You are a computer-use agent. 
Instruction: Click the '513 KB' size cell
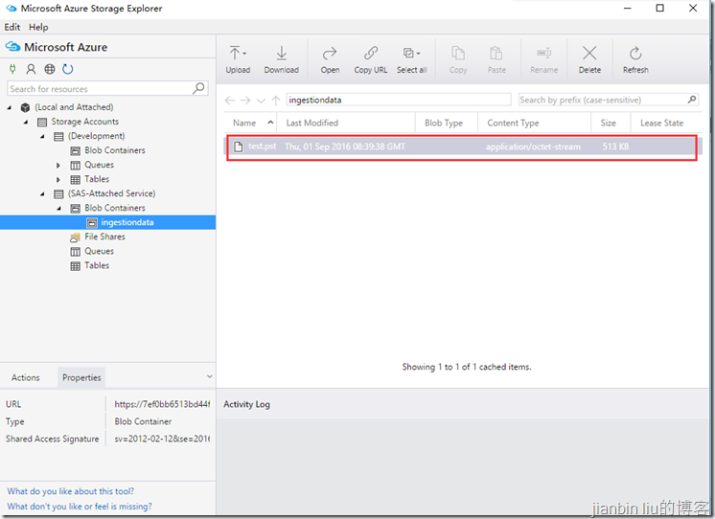[615, 147]
